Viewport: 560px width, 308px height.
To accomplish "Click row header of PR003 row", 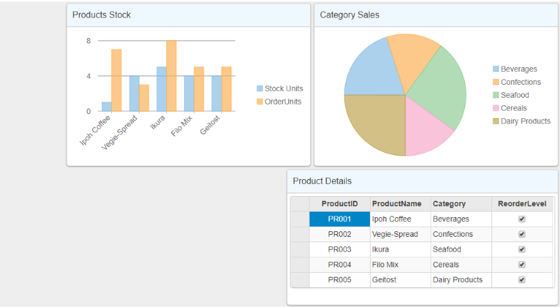I will click(299, 250).
